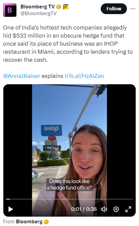This screenshot has width=139, height=226.
Task: Toggle the video volume speaker icon
Action: point(104,209)
